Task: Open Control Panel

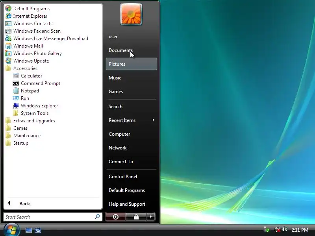Action: [x=132, y=176]
